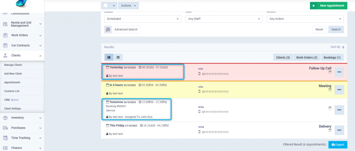This screenshot has width=355, height=151.
Task: Click the calendar icon in the Tomorrow booking row
Action: tap(330, 108)
